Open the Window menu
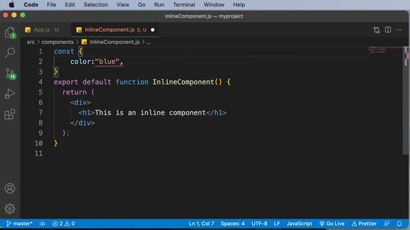 pyautogui.click(x=214, y=4)
